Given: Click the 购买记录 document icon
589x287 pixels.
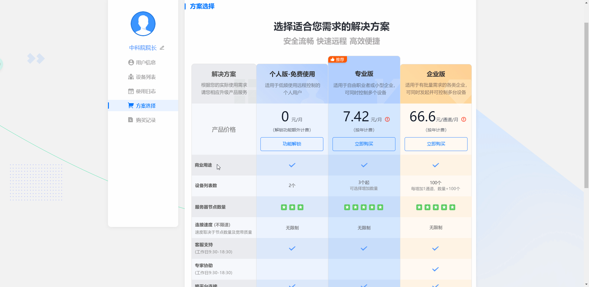Looking at the screenshot, I should [131, 120].
